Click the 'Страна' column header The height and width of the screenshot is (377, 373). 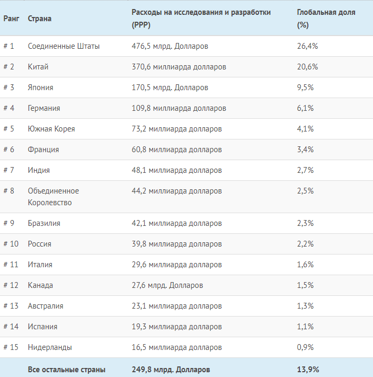(x=40, y=19)
